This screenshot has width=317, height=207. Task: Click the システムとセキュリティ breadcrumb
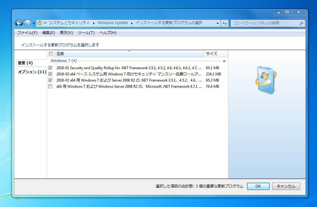(69, 23)
